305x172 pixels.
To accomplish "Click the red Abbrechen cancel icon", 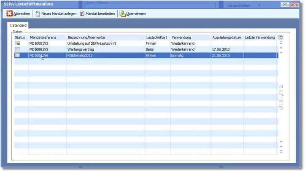I will pos(9,14).
